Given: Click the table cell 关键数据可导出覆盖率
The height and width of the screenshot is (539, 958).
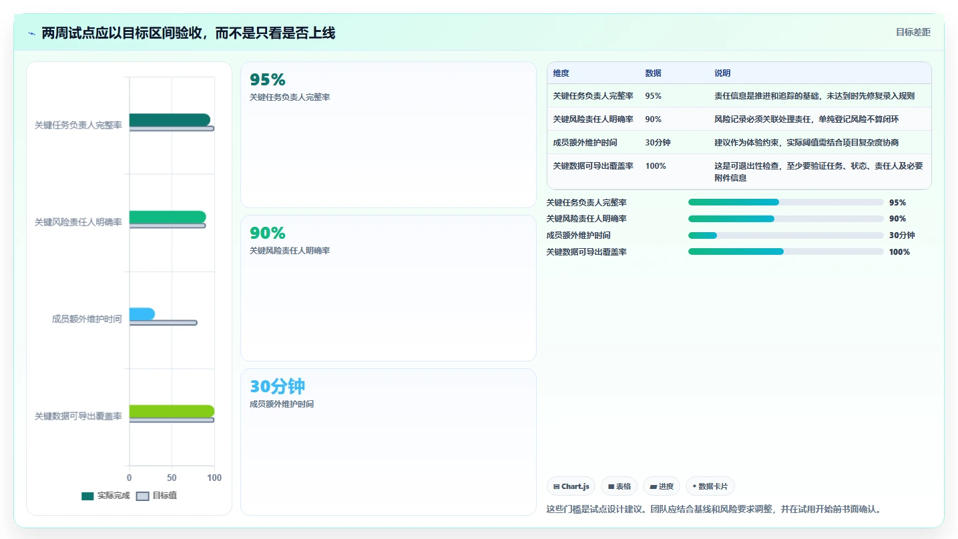Looking at the screenshot, I should tap(593, 166).
